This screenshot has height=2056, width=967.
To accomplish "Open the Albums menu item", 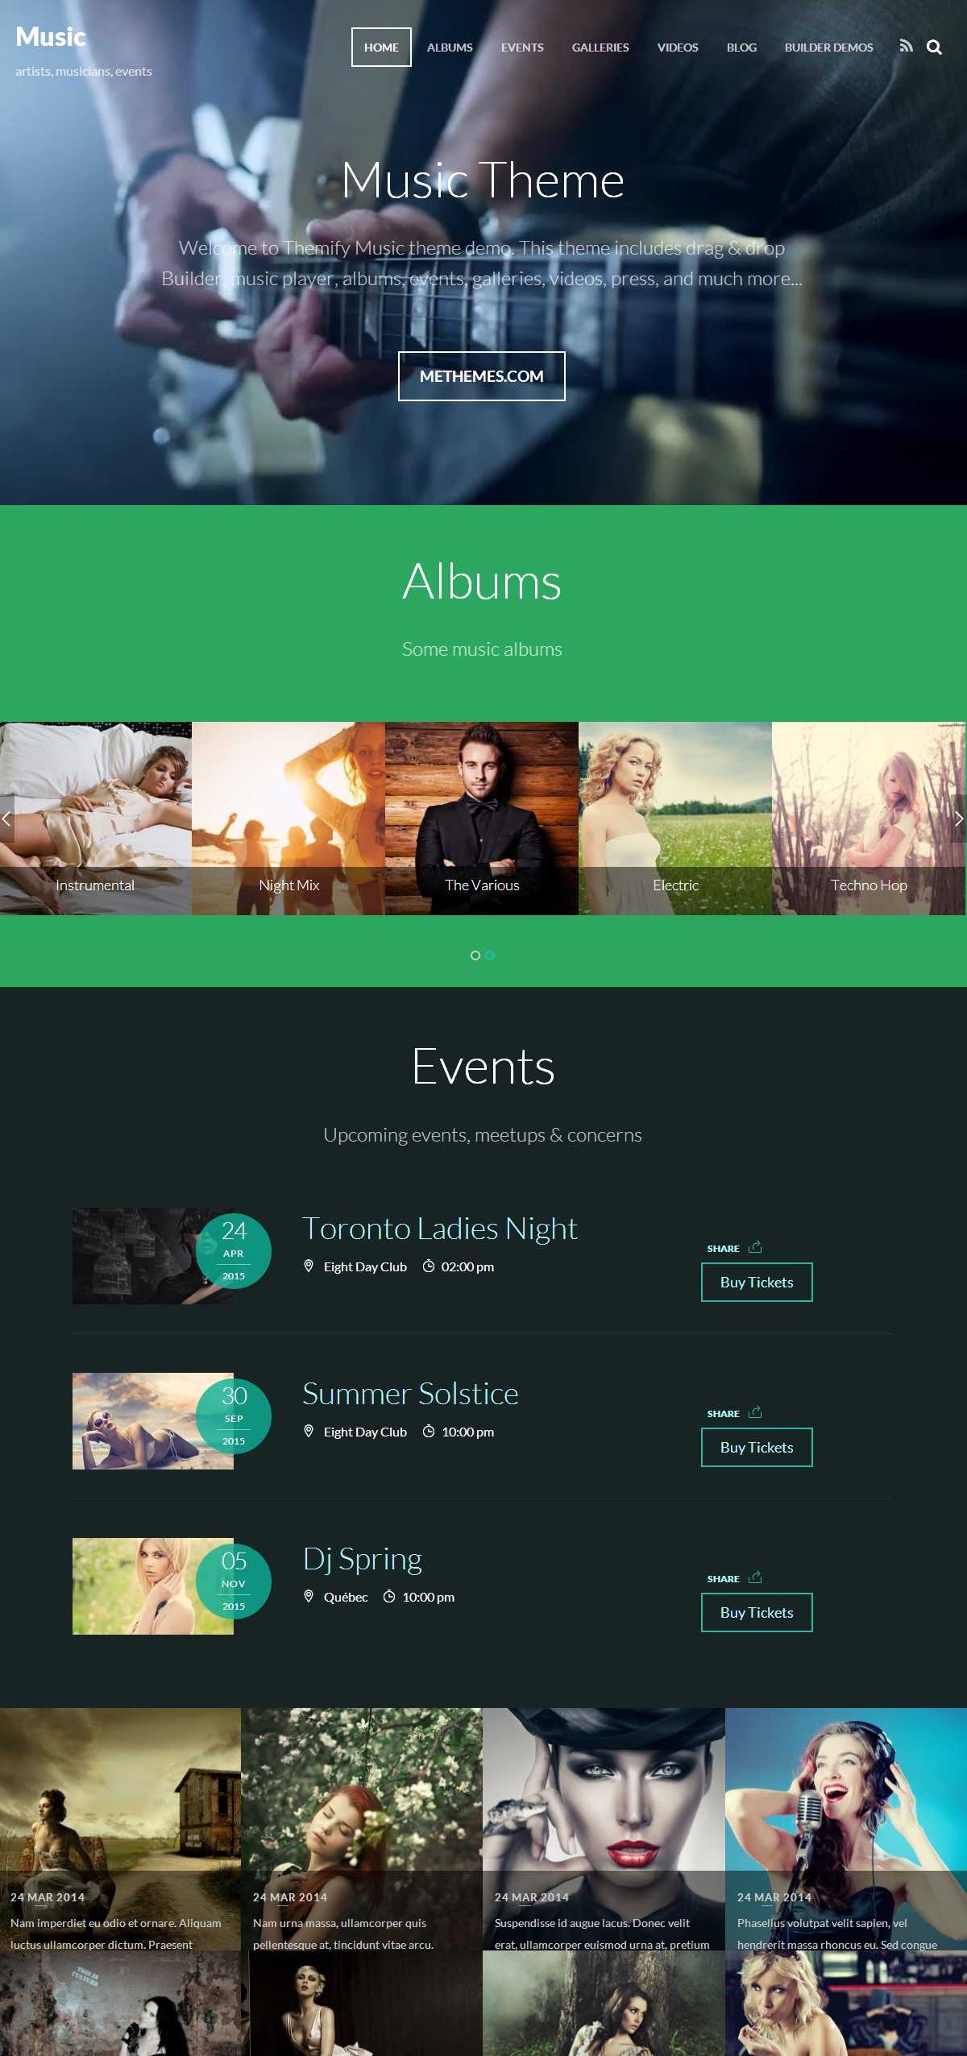I will (450, 48).
